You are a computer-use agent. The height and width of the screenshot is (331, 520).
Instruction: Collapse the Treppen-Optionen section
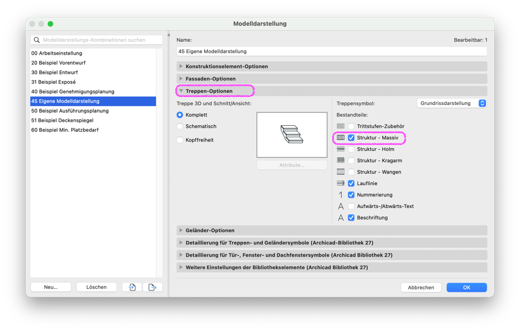pos(331,91)
